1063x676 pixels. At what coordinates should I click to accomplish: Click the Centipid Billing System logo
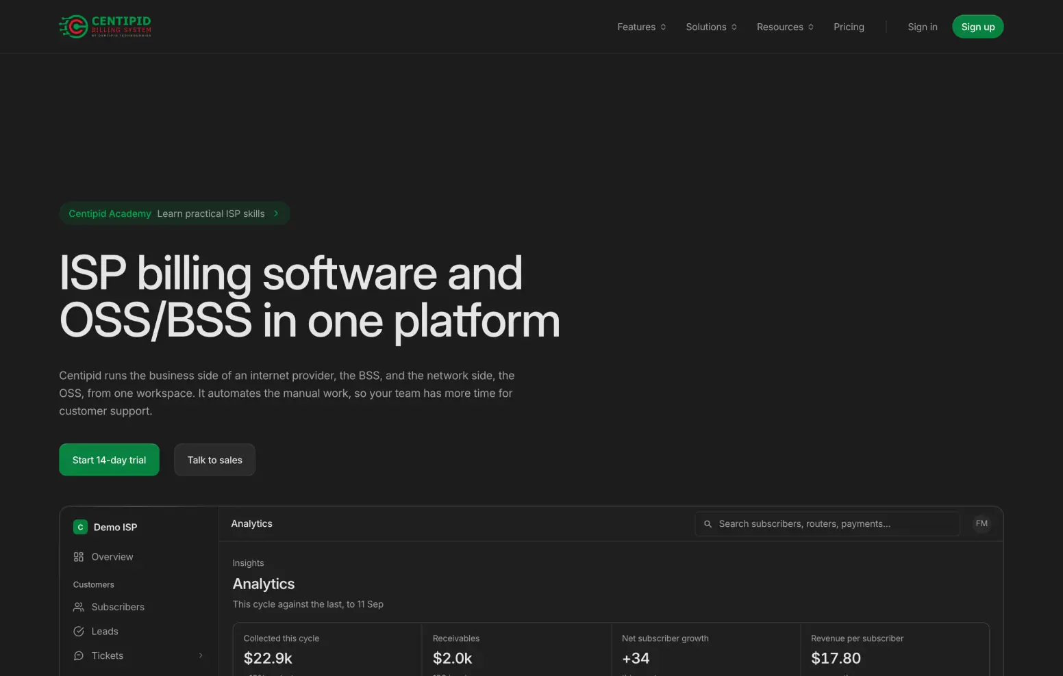pyautogui.click(x=105, y=27)
